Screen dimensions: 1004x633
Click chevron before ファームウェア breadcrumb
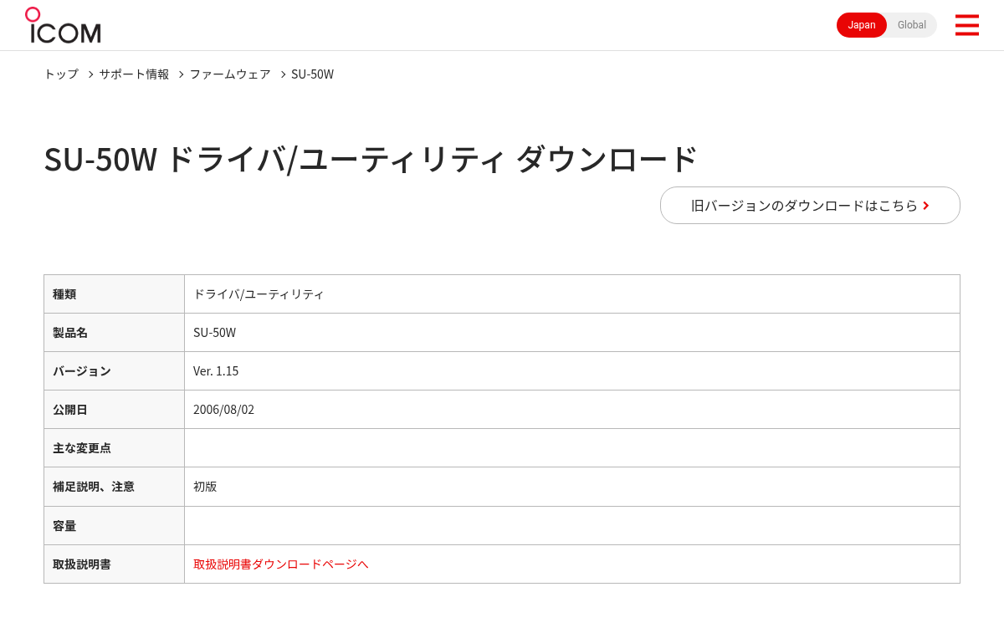[181, 74]
